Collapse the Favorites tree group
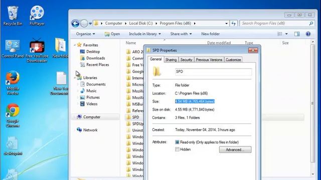The image size is (321, 180). click(x=75, y=45)
